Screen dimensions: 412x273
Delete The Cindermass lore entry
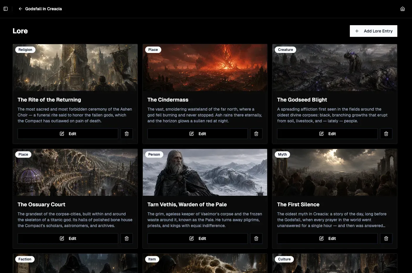tap(256, 134)
